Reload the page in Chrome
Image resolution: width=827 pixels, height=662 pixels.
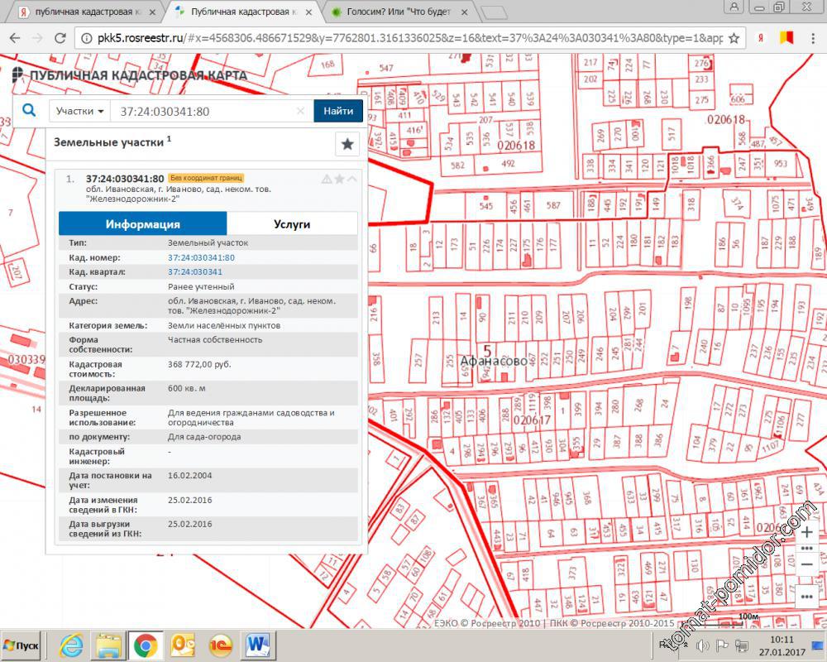point(60,38)
